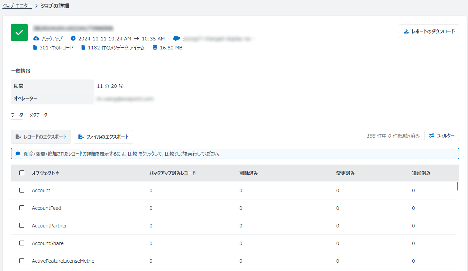Click the document icon beside 301 件のレコード
Screen dimensions: 468x271
tap(35, 48)
